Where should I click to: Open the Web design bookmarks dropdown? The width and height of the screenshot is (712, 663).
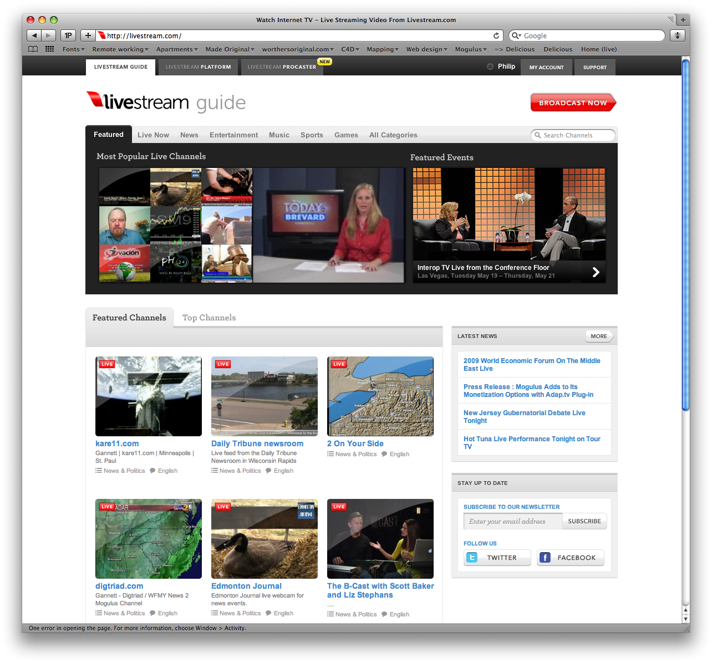[x=426, y=49]
